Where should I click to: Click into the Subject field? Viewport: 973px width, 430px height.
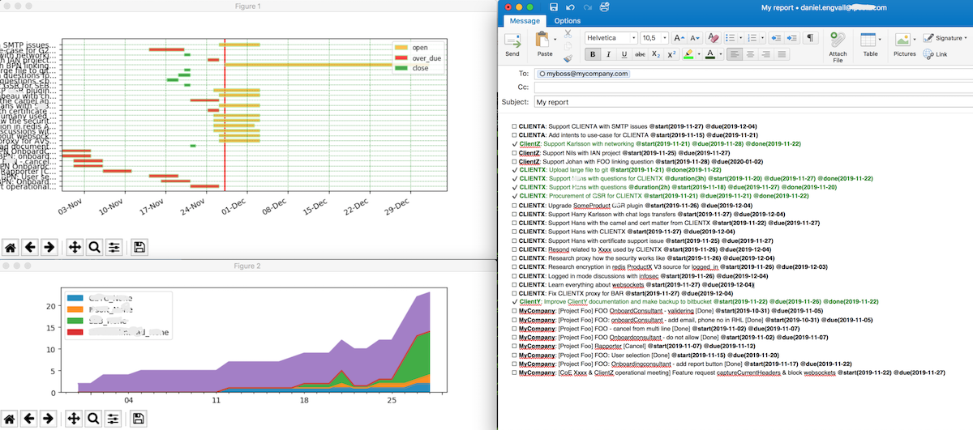tap(730, 103)
